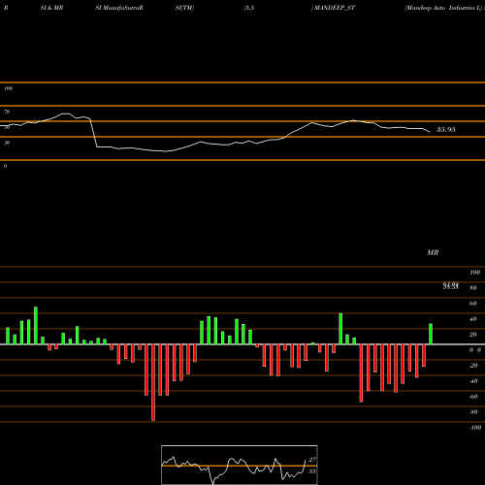Open the mini RSI thumbnail chart
This screenshot has height=485, width=485.
coord(240,465)
